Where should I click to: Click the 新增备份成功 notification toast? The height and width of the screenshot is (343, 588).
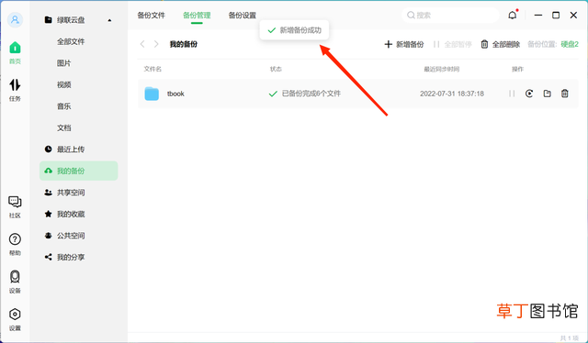coord(294,30)
